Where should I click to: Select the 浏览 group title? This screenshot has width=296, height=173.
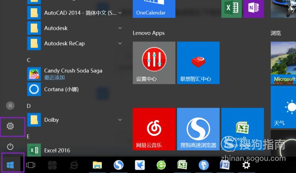click(x=275, y=33)
